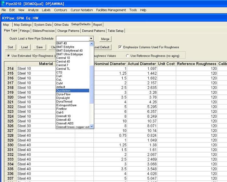The image size is (227, 182).
Task: Select the Pipe Type sub-tab
Action: [x=10, y=30]
